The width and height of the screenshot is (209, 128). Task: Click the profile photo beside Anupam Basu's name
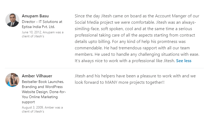(12, 20)
